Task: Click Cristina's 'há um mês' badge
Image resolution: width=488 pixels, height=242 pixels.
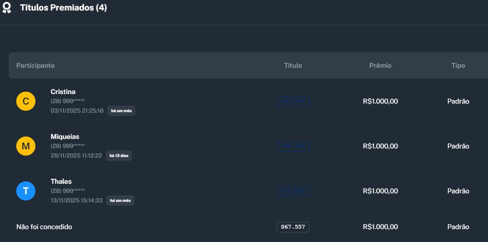Action: pos(121,111)
